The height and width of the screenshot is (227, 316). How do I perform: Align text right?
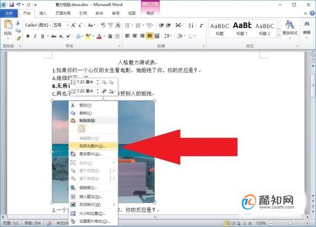142,36
